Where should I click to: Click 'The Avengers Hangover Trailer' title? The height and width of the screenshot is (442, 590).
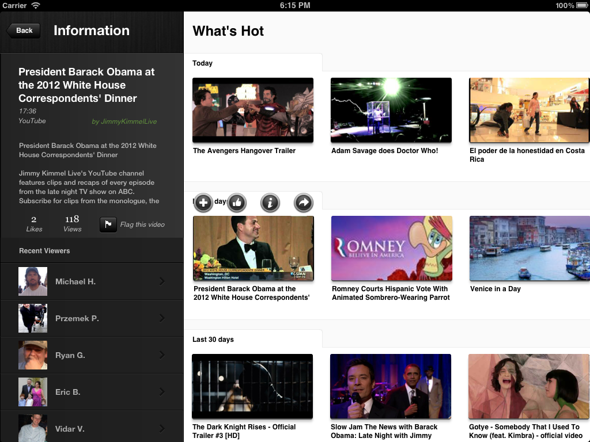[x=244, y=151]
